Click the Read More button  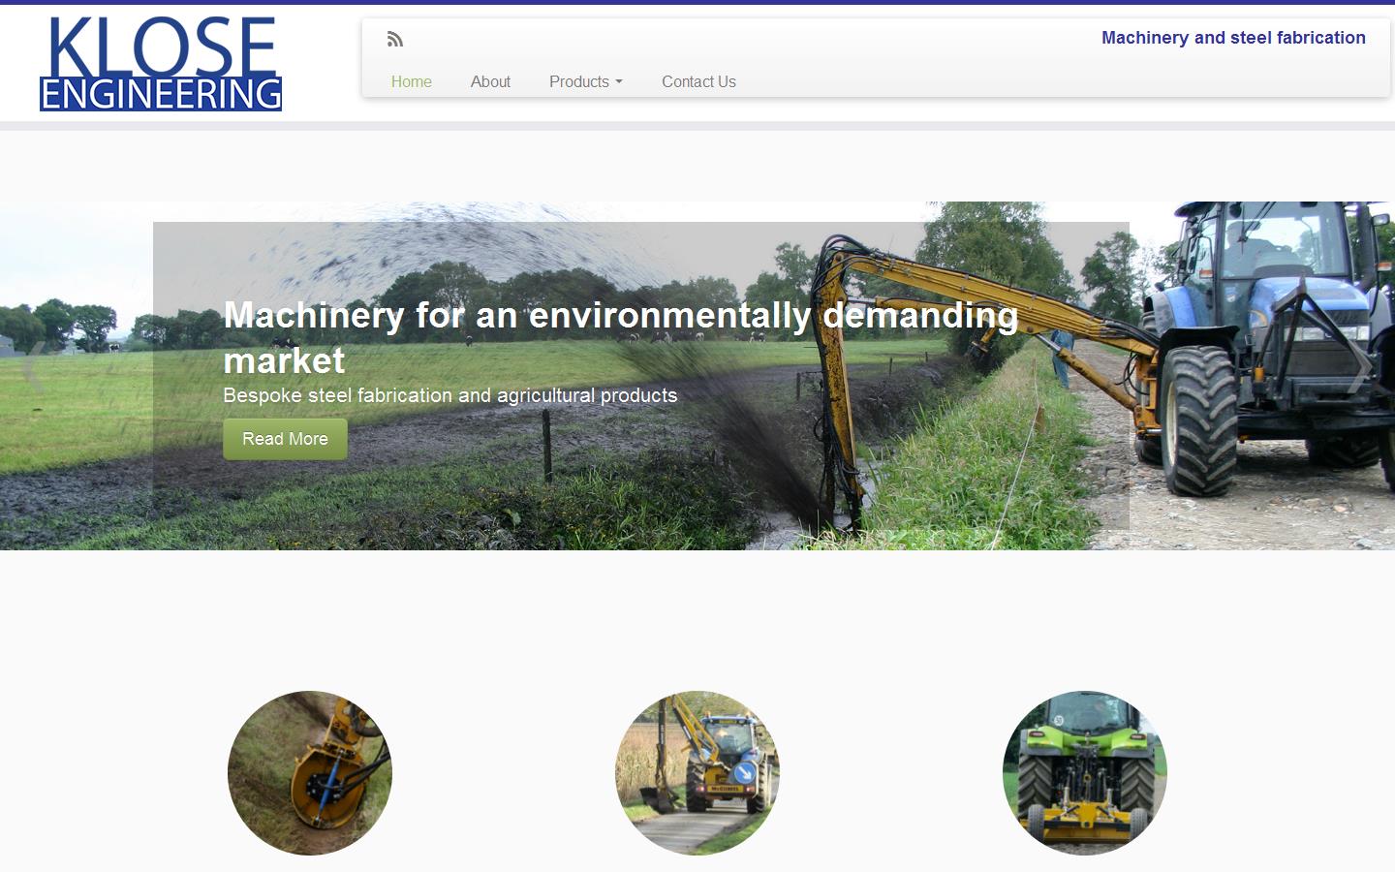[x=284, y=438]
